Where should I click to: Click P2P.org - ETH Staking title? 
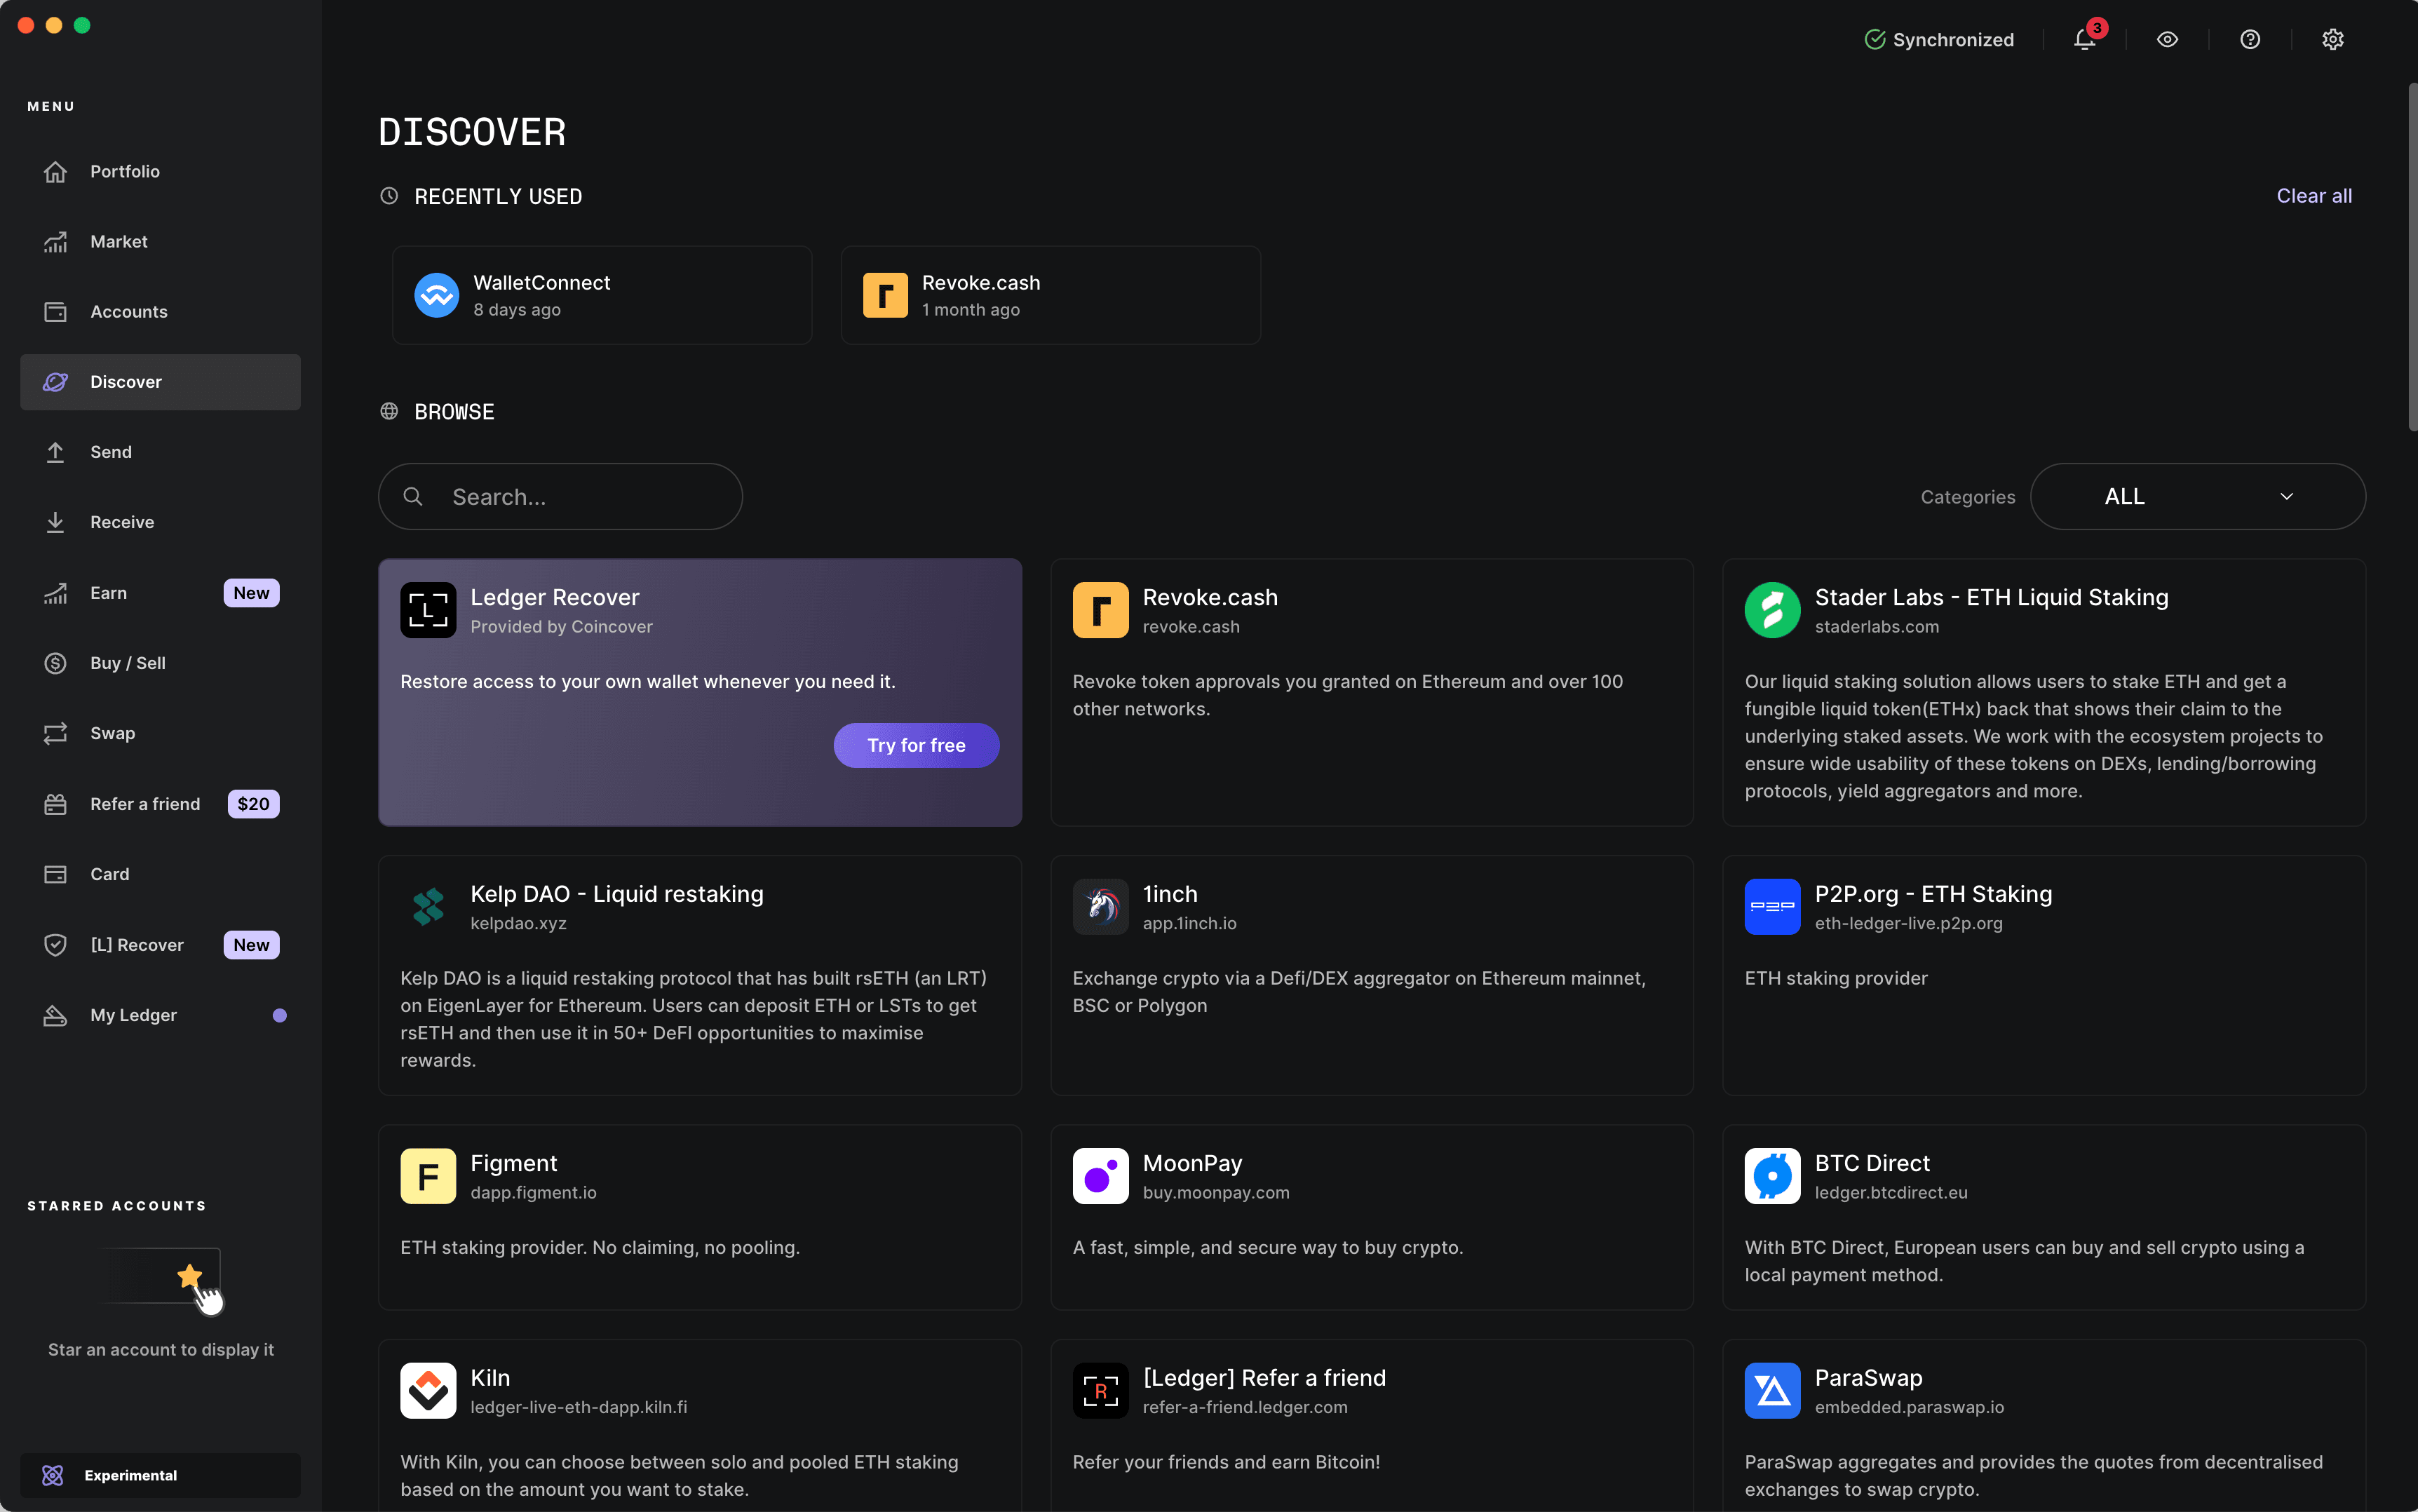point(1933,894)
